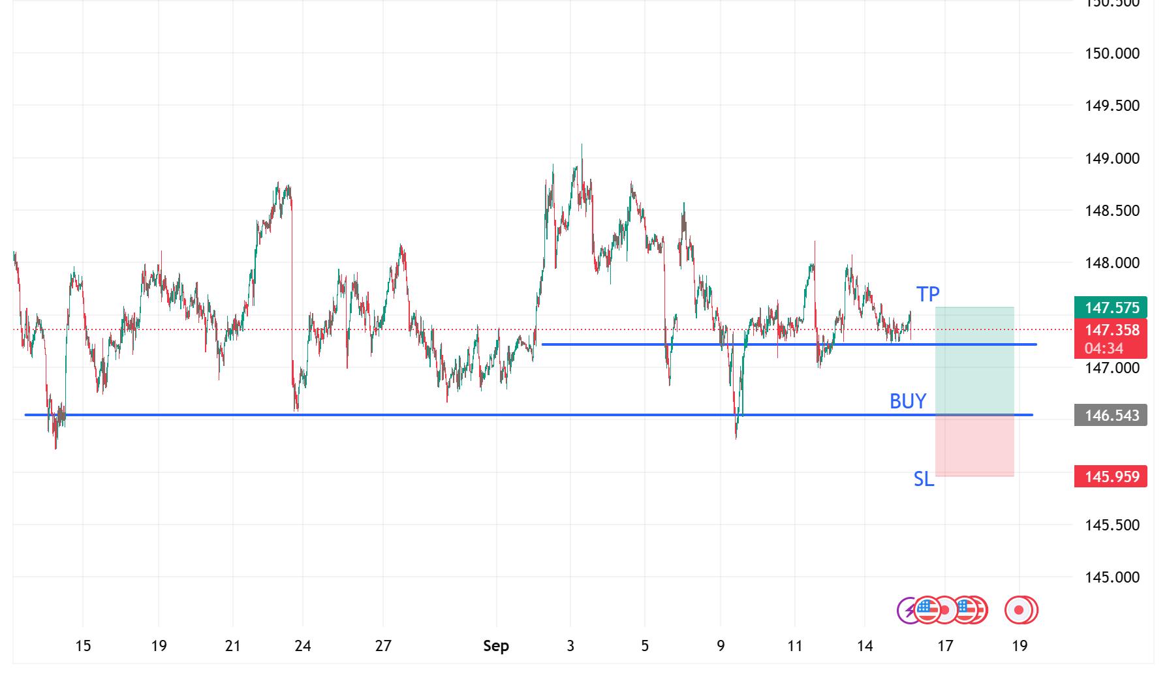Select the TP text annotation
1167x685 pixels.
(x=927, y=294)
